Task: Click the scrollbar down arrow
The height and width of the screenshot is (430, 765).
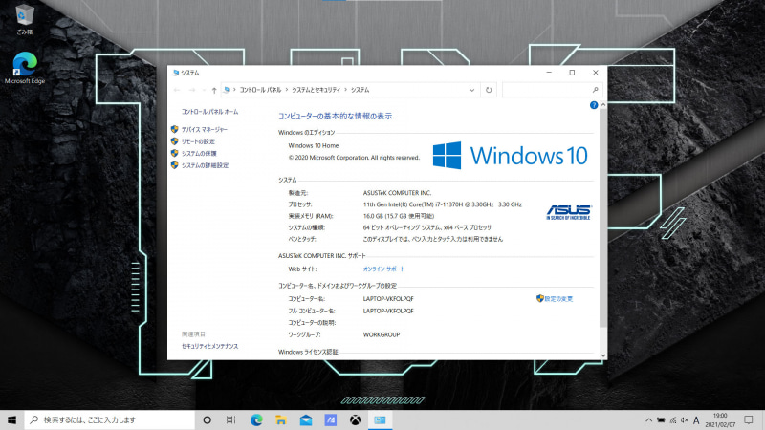Action: [603, 355]
